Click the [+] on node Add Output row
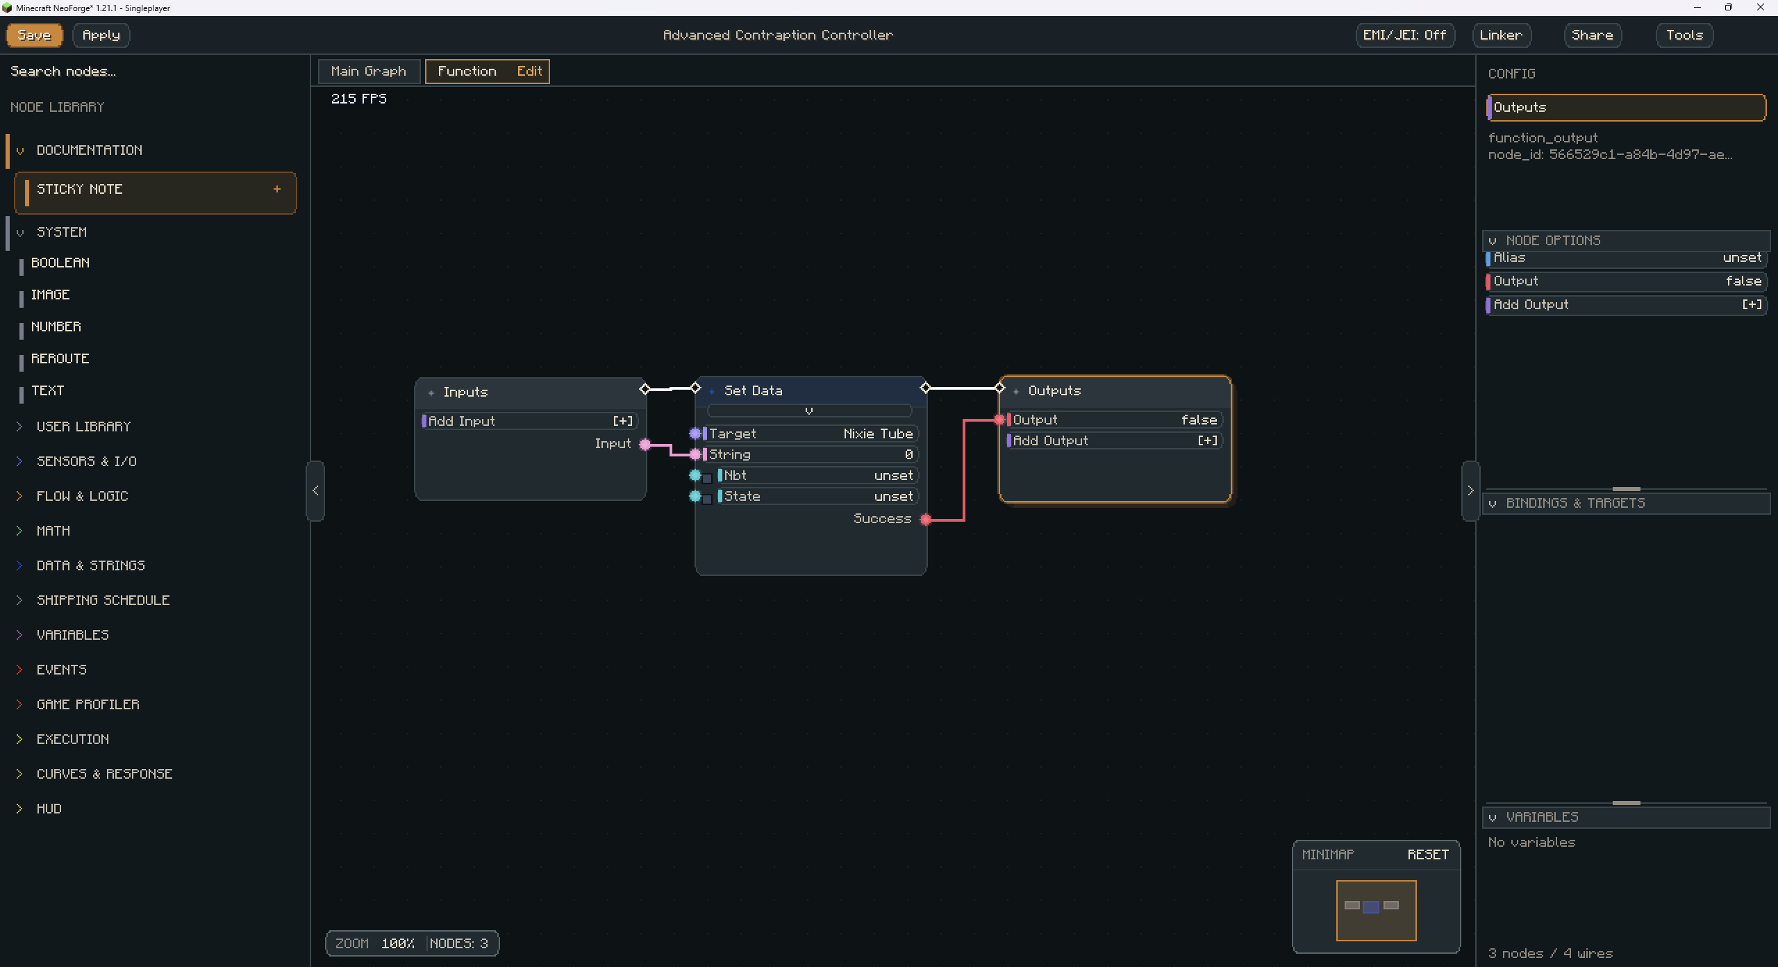1778x967 pixels. point(1208,440)
